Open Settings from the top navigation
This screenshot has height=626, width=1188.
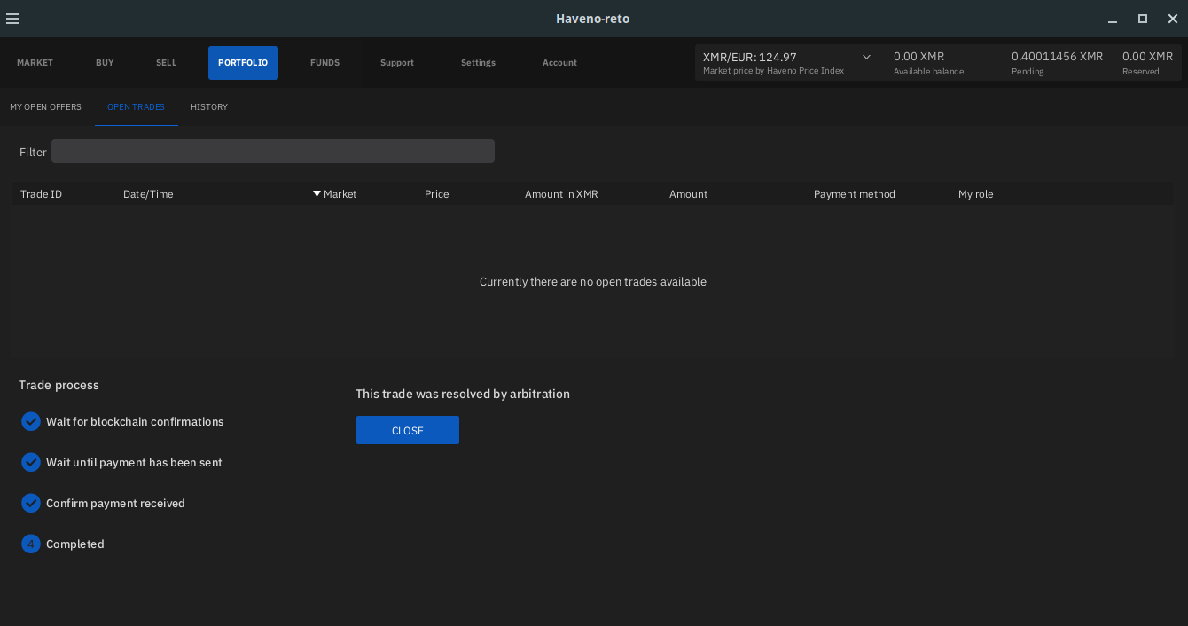(478, 63)
